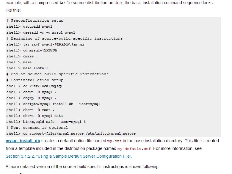
Task: Click the 'chgrp -R mysql .' command
Action: tap(40, 98)
